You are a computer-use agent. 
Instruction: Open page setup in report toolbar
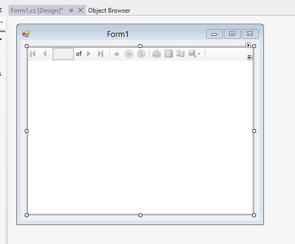pos(180,54)
